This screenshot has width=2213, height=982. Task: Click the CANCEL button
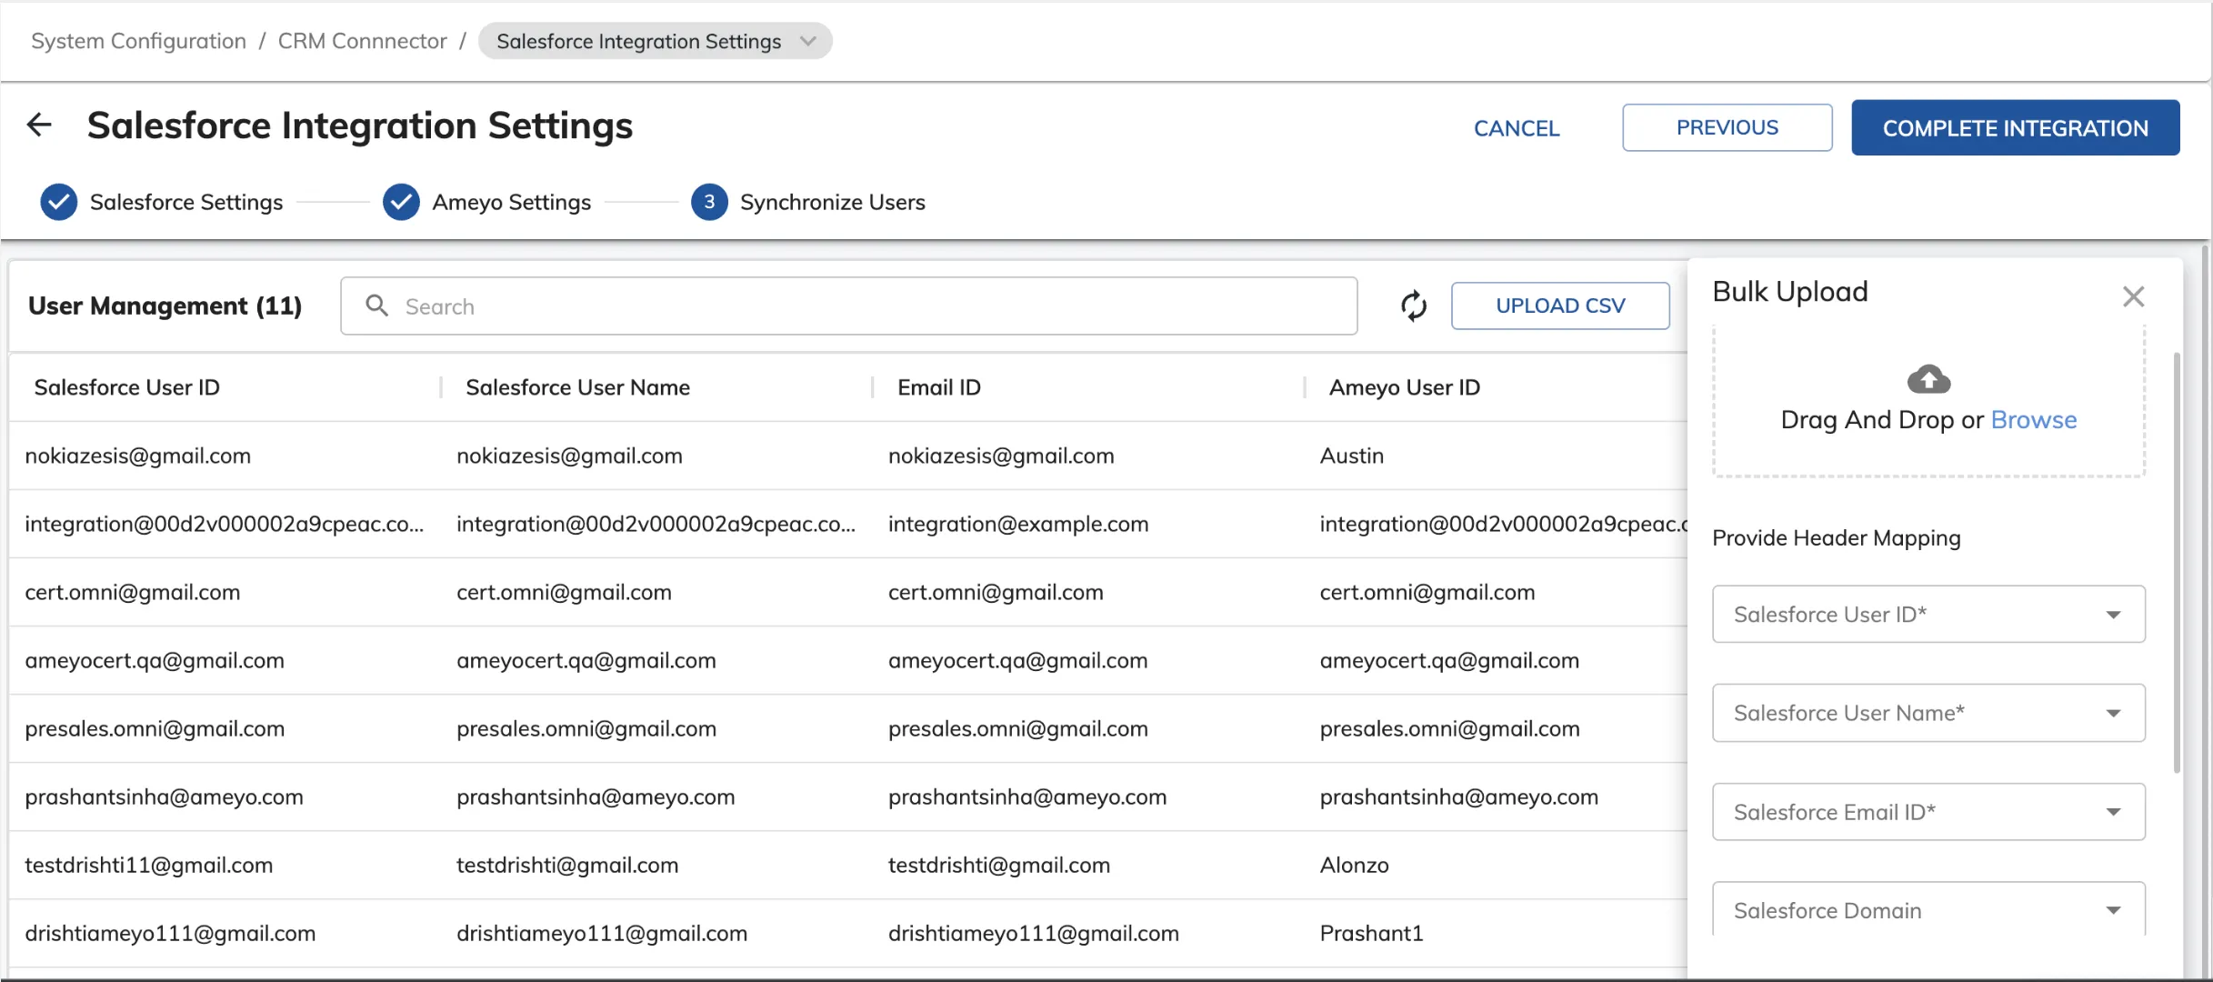[1517, 128]
